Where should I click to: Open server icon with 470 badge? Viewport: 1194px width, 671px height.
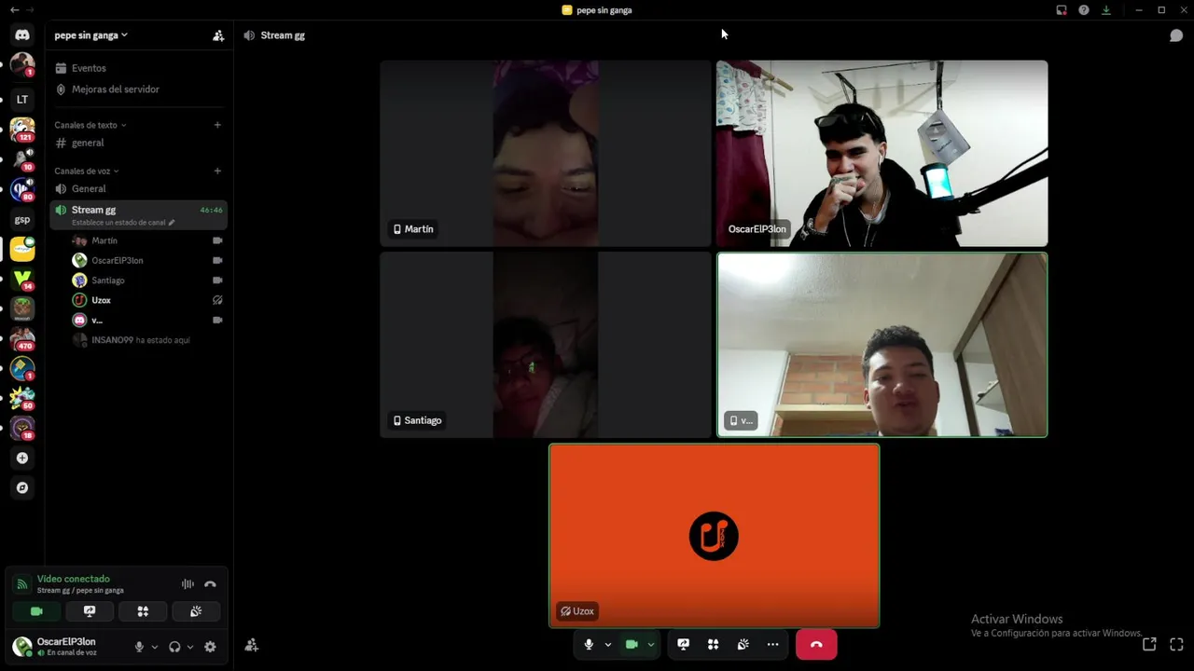(x=22, y=338)
